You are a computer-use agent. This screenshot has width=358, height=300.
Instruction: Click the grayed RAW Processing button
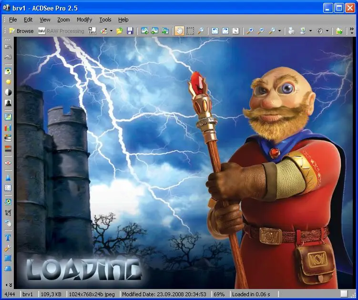(61, 31)
